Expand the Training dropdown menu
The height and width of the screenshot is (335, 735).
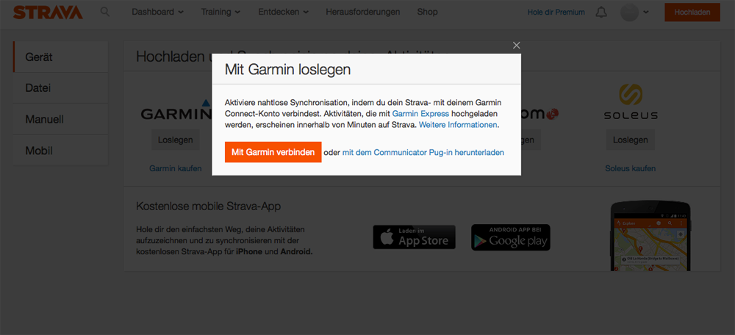point(221,12)
